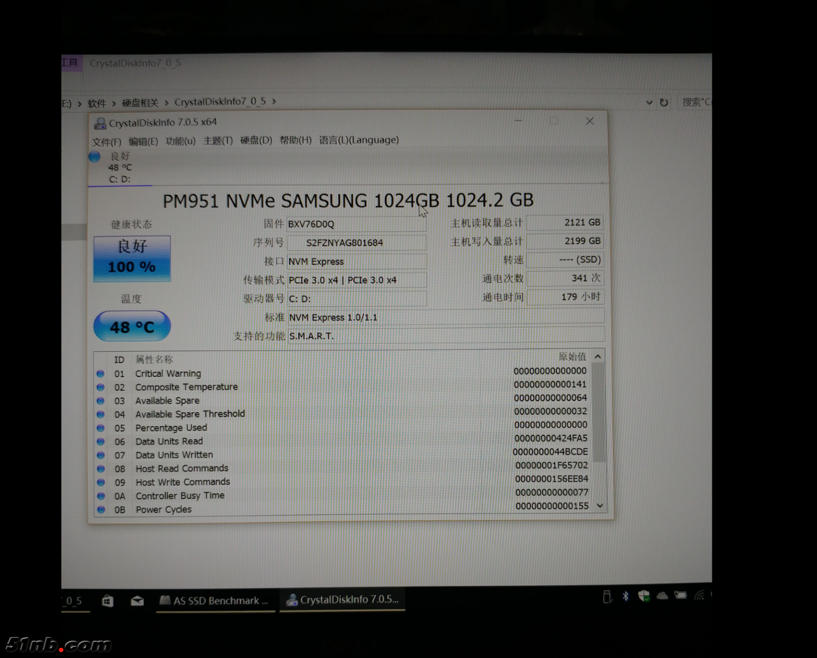The width and height of the screenshot is (817, 658).
Task: Click the status dot beside Critical Warning
Action: tap(101, 374)
